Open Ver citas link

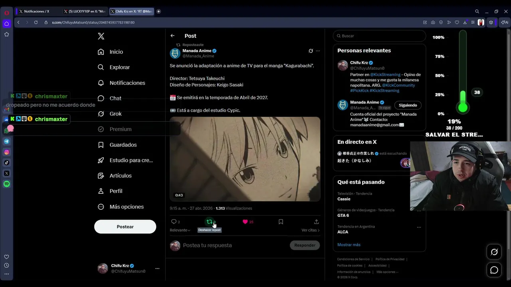(311, 230)
